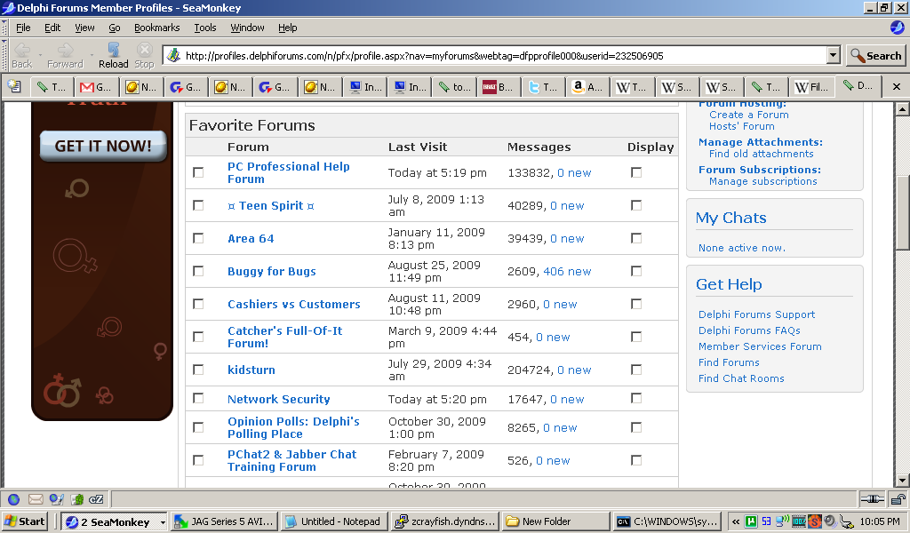Screen dimensions: 910x533
Task: Click the Reload toolbar button
Action: pos(113,54)
